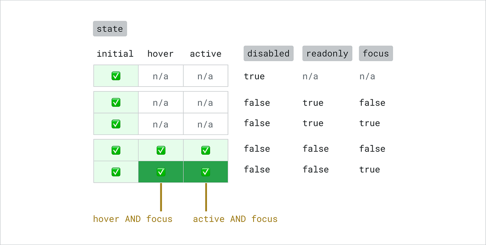Select the focus property tag
Screen dimensions: 486x245
[376, 53]
